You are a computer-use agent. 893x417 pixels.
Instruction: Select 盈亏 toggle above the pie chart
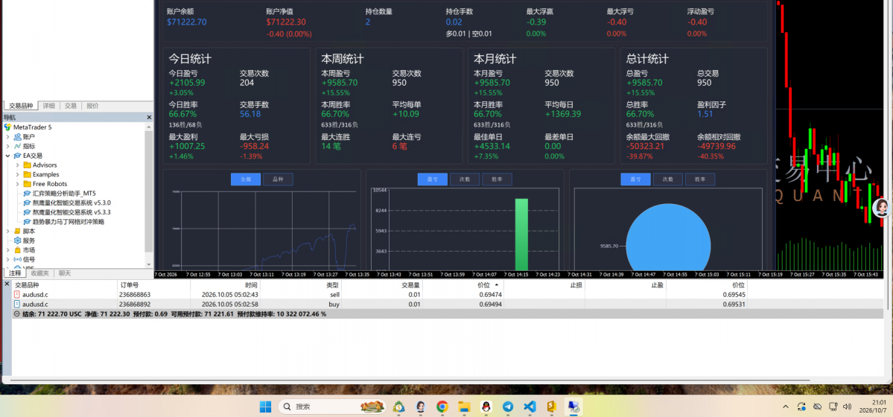coord(635,179)
